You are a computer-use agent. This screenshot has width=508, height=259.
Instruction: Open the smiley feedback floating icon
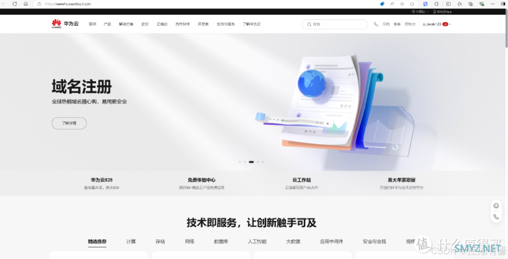click(496, 206)
